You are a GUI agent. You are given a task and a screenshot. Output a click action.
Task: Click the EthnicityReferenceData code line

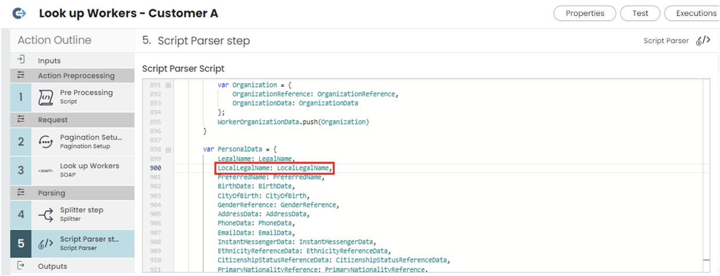(x=304, y=251)
